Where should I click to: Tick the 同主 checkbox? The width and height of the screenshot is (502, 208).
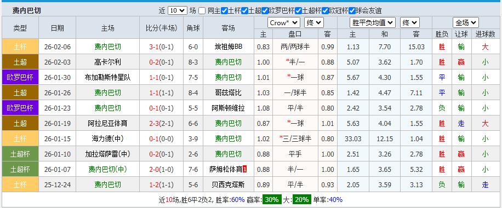tap(202, 11)
